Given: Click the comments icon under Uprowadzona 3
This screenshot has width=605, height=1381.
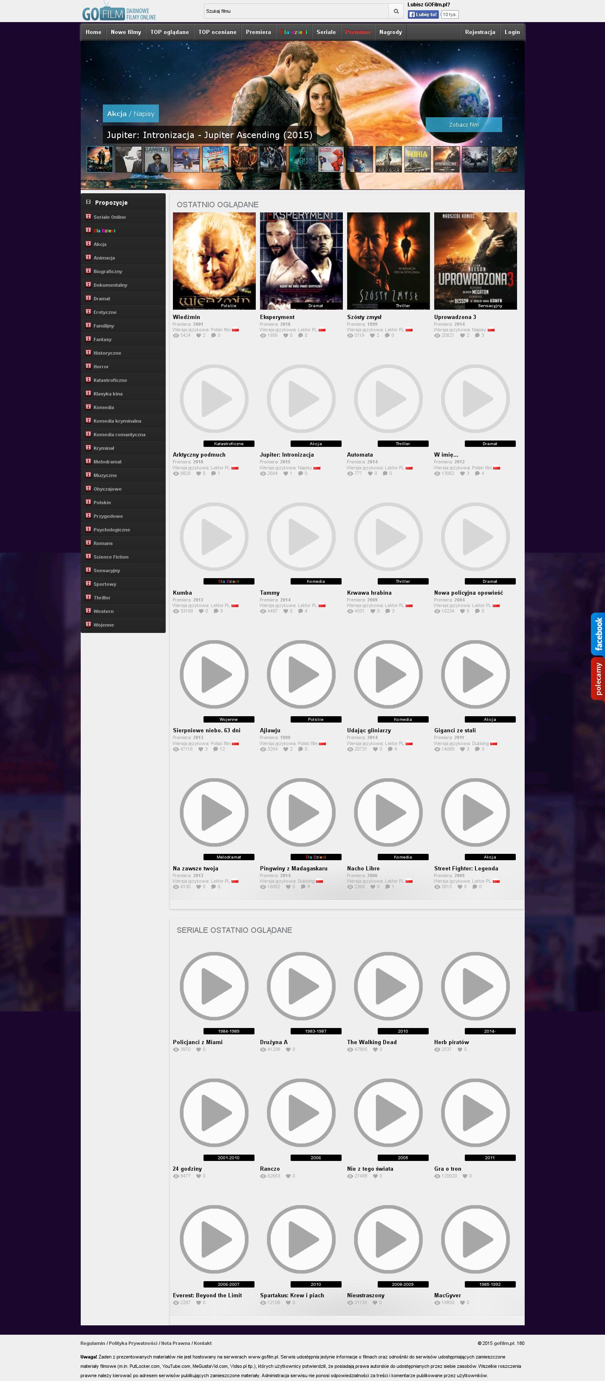Looking at the screenshot, I should click(x=478, y=336).
